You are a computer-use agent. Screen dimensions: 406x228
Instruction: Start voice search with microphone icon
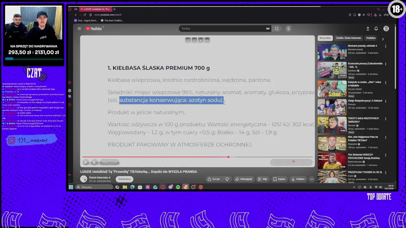point(288,28)
